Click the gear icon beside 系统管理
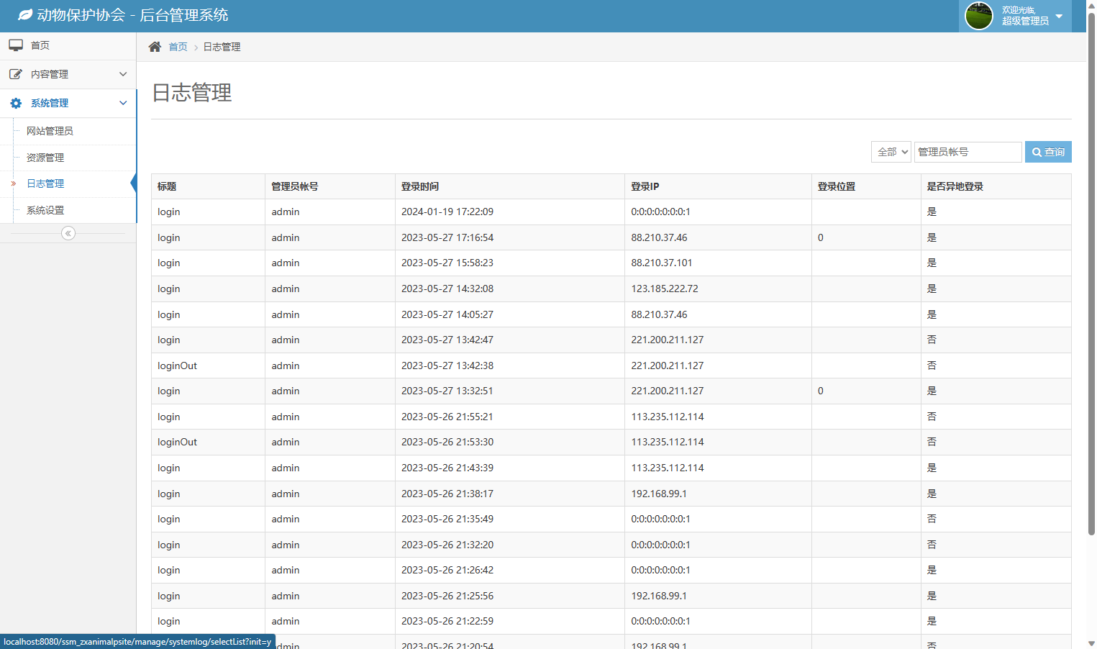Screen dimensions: 1097x649 point(16,104)
